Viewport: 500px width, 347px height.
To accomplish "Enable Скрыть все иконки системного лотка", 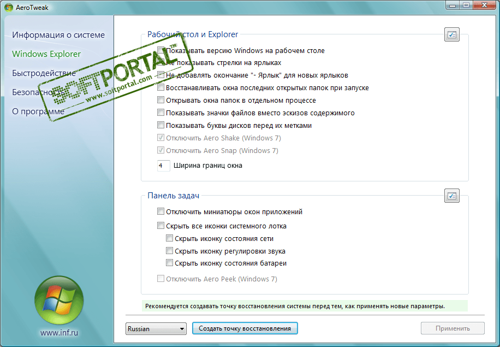I will click(160, 226).
